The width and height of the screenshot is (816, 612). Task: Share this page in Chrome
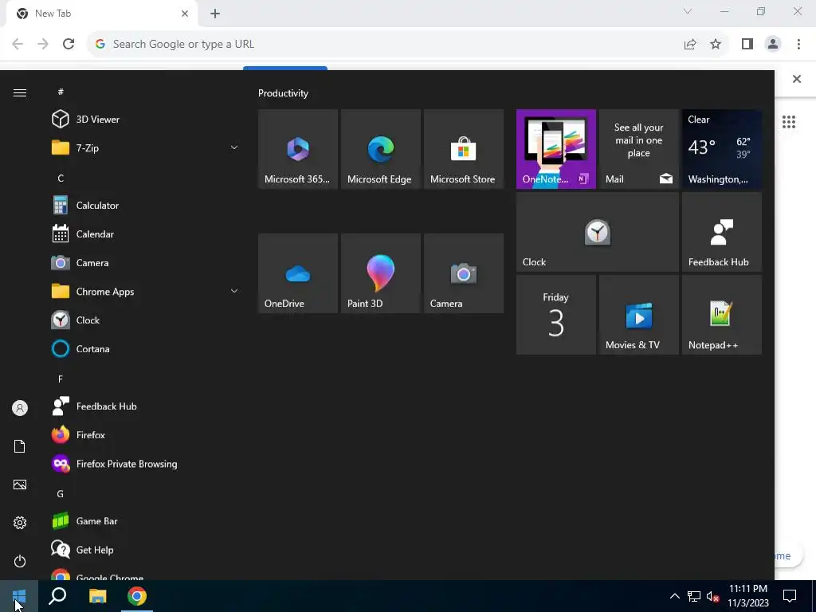(x=690, y=45)
